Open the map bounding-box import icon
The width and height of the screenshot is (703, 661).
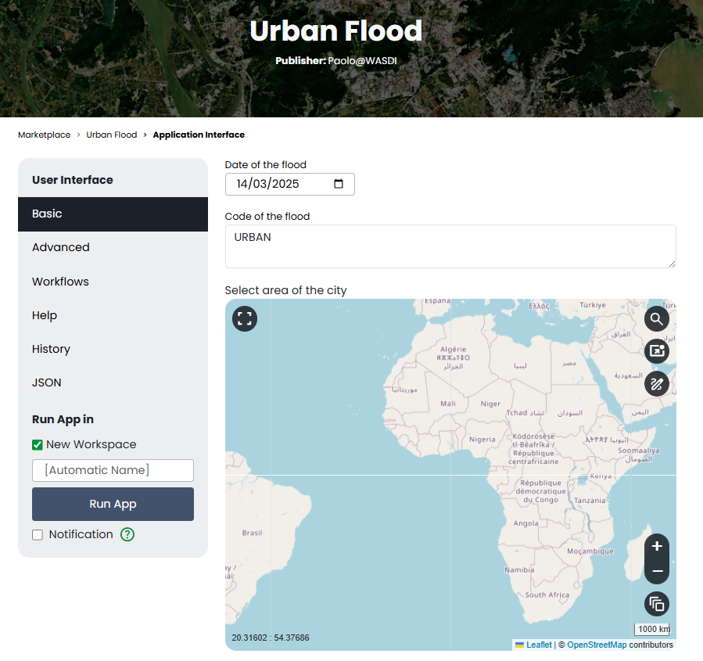tap(657, 351)
